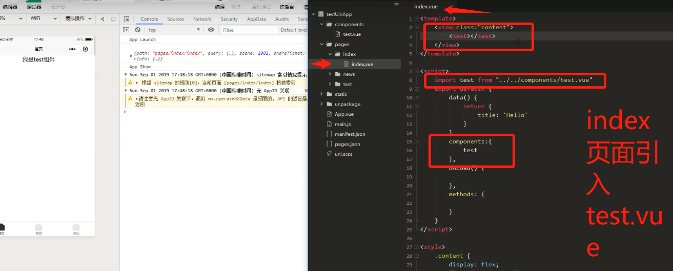673x271 pixels.
Task: Click the uni.scss file icon
Action: pos(330,154)
